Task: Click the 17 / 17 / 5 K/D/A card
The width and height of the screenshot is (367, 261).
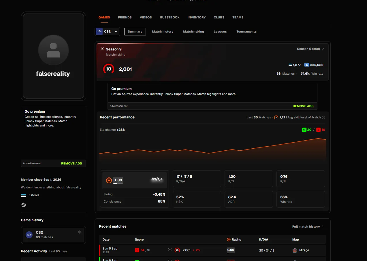Action: [x=197, y=179]
